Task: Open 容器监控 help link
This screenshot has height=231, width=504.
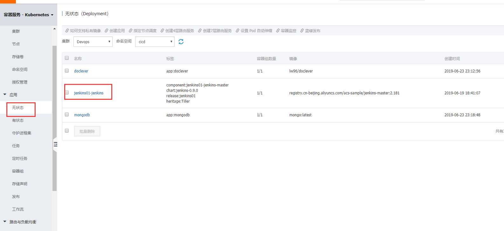Action: point(286,31)
